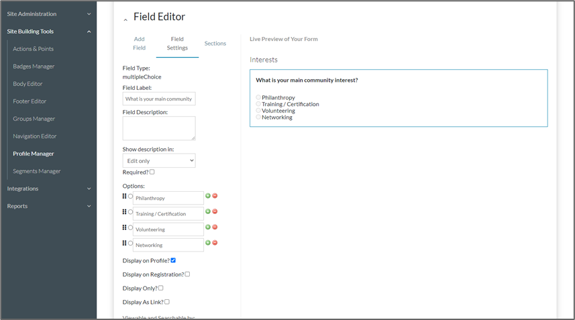This screenshot has height=320, width=575.
Task: Enable the Required checkbox
Action: [152, 172]
